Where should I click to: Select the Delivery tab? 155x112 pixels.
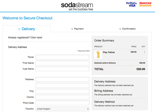(x=27, y=29)
